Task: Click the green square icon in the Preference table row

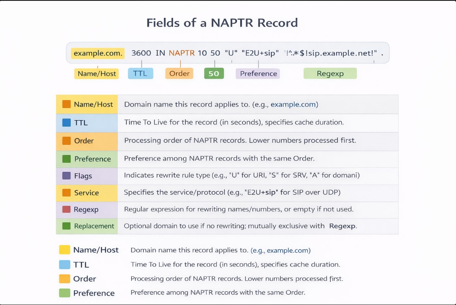Action: pyautogui.click(x=66, y=159)
